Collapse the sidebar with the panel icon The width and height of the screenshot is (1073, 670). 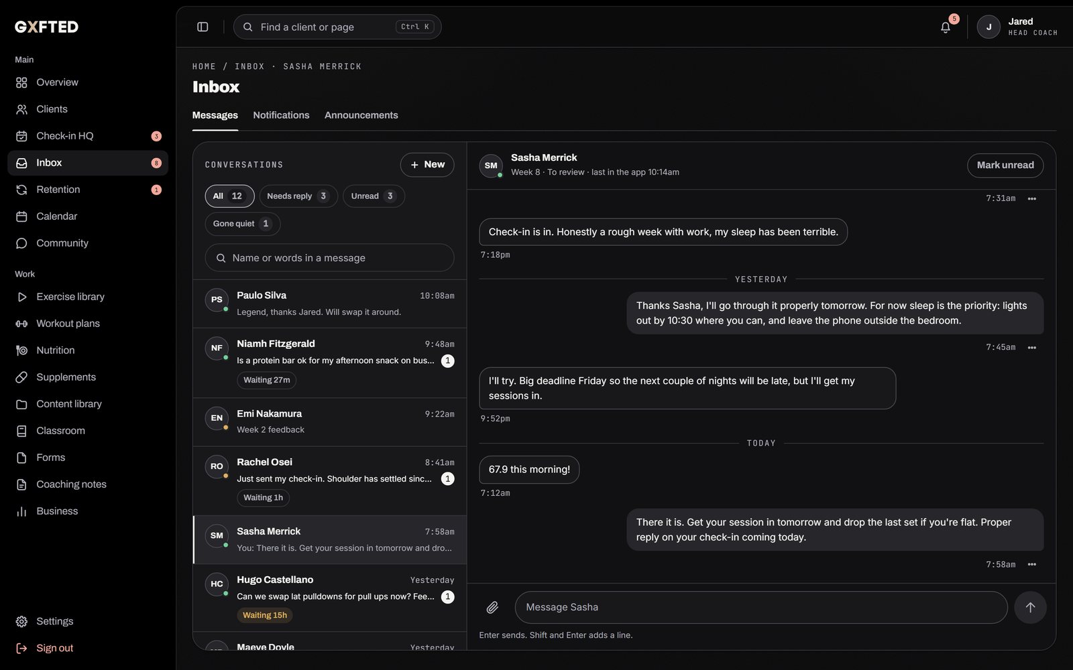pos(203,27)
